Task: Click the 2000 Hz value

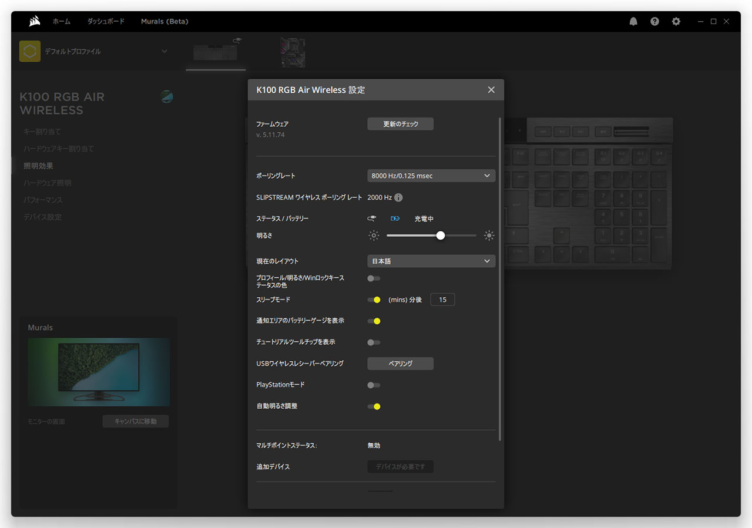Action: [x=380, y=198]
